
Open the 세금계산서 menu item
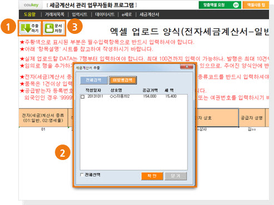point(149,14)
